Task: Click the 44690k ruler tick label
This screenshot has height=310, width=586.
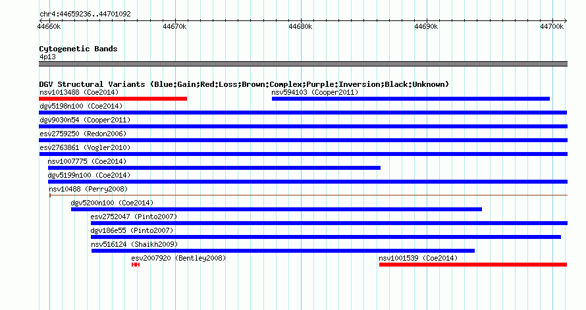Action: 426,26
